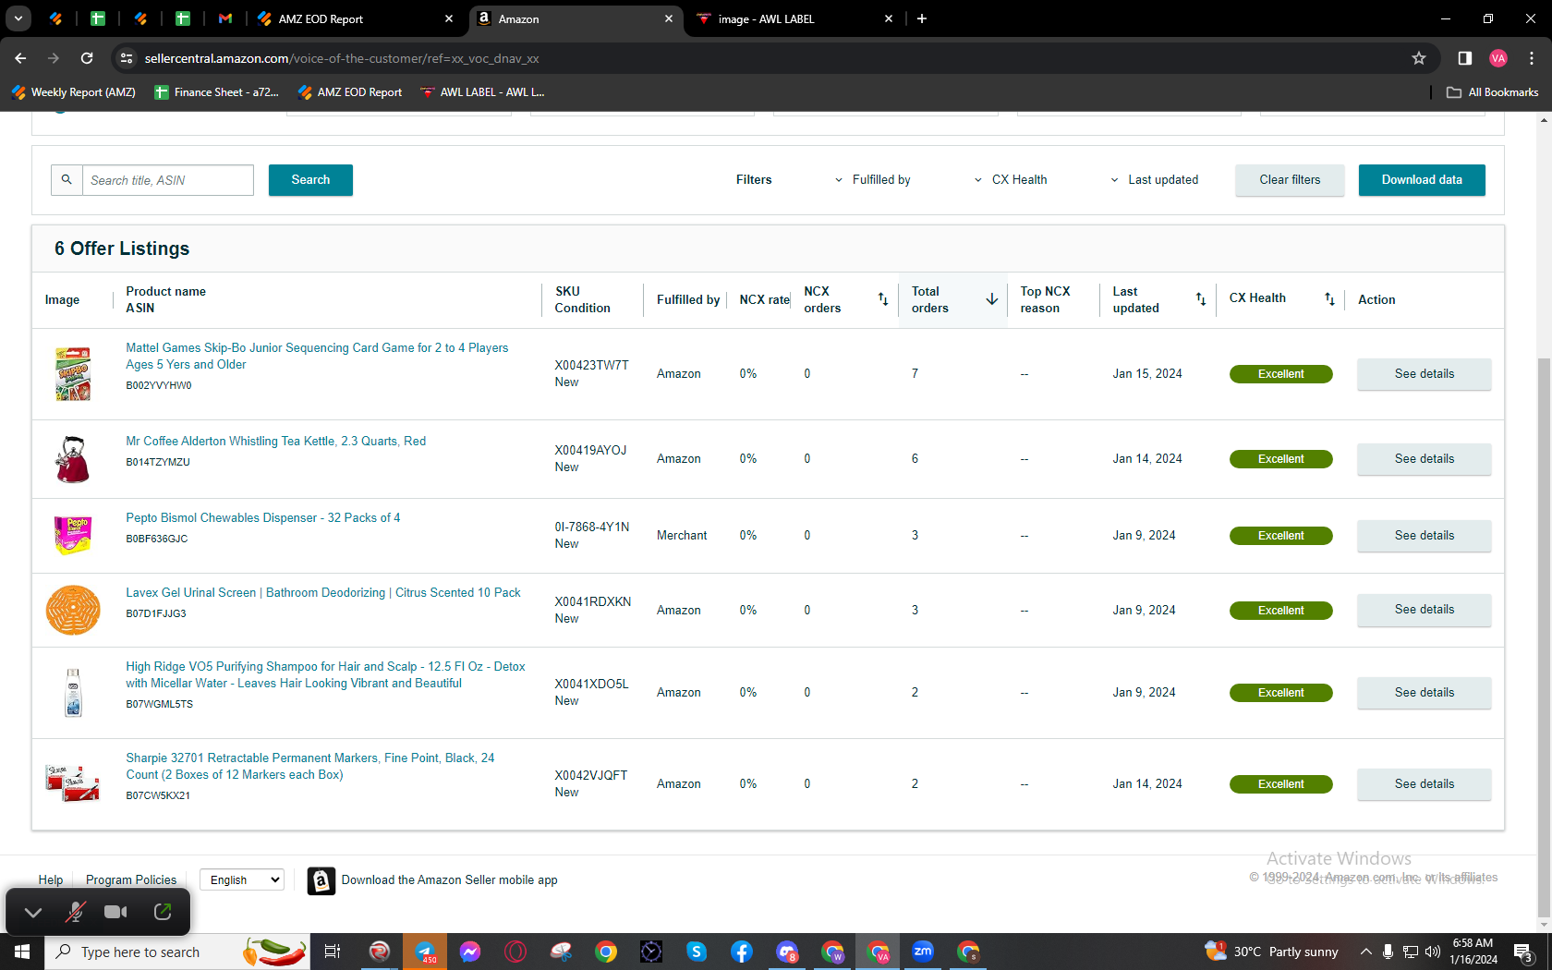
Task: Click the orange urinal screen thumbnail
Action: 73,611
